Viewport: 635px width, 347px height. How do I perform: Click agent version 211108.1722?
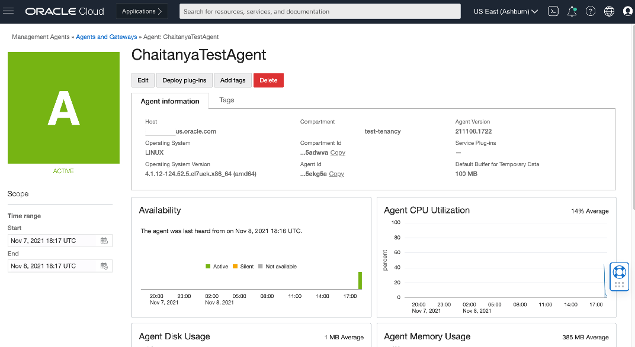pyautogui.click(x=473, y=131)
